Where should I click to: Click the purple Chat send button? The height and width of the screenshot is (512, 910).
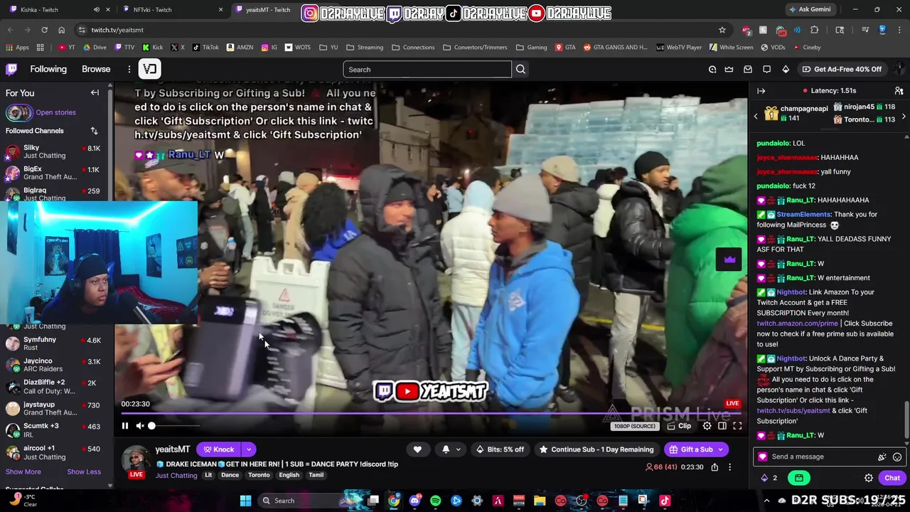892,478
